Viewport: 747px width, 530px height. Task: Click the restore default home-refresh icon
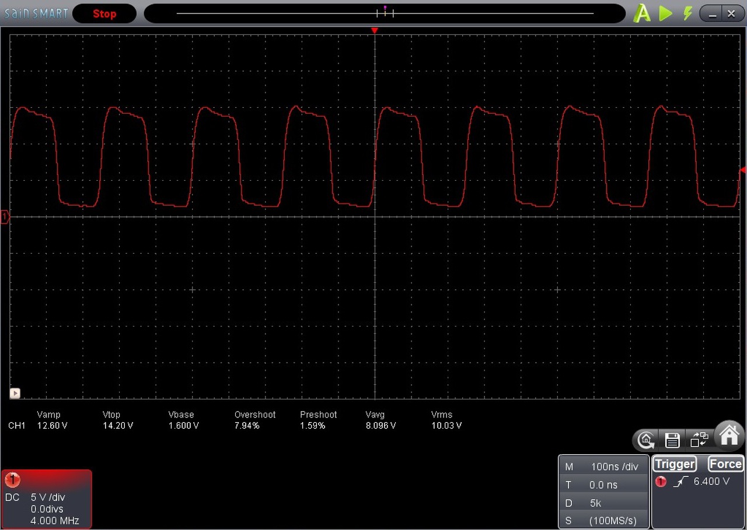point(646,440)
